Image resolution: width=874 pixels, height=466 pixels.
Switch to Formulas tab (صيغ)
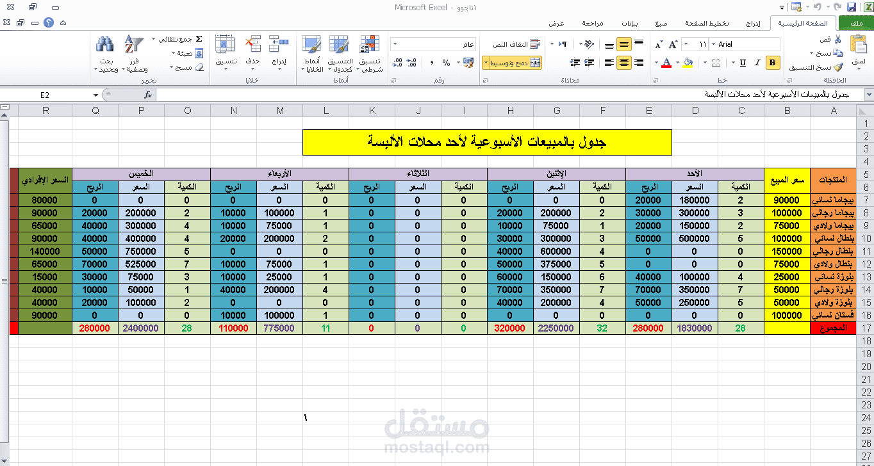coord(661,23)
